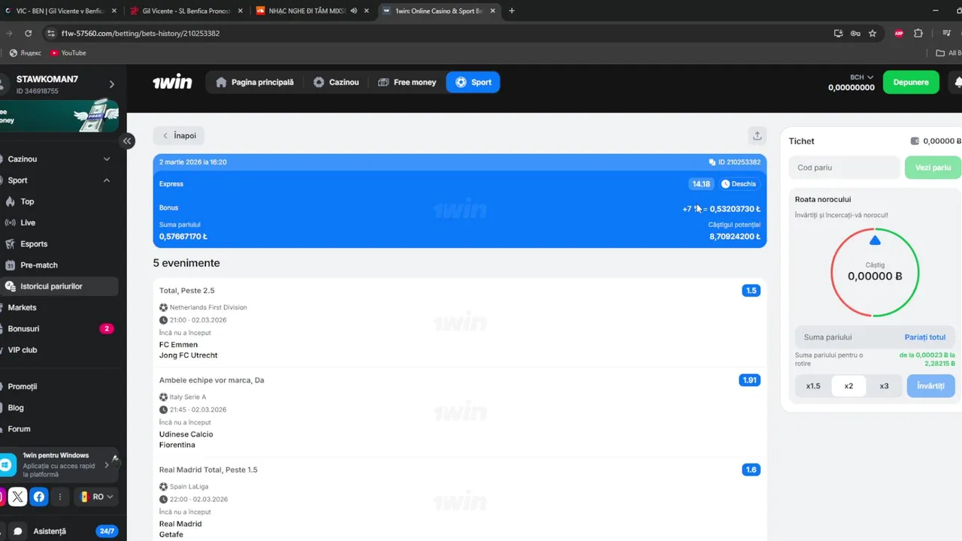Click the Deschis status badge
The height and width of the screenshot is (541, 962).
coord(739,184)
